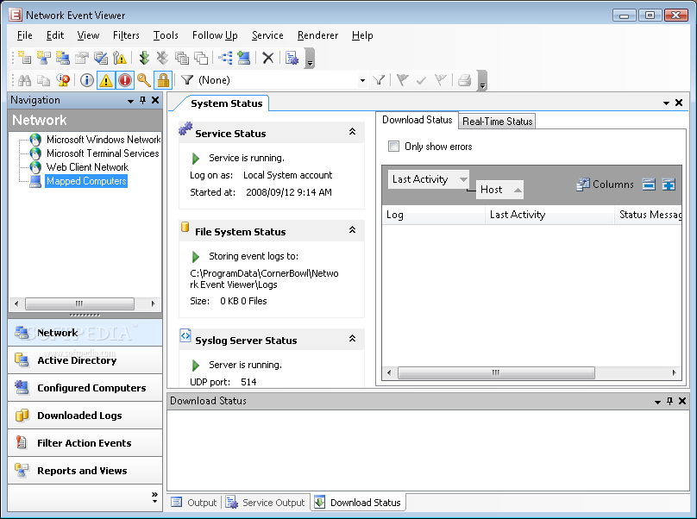Click the green download arrows toolbar icon

(144, 58)
